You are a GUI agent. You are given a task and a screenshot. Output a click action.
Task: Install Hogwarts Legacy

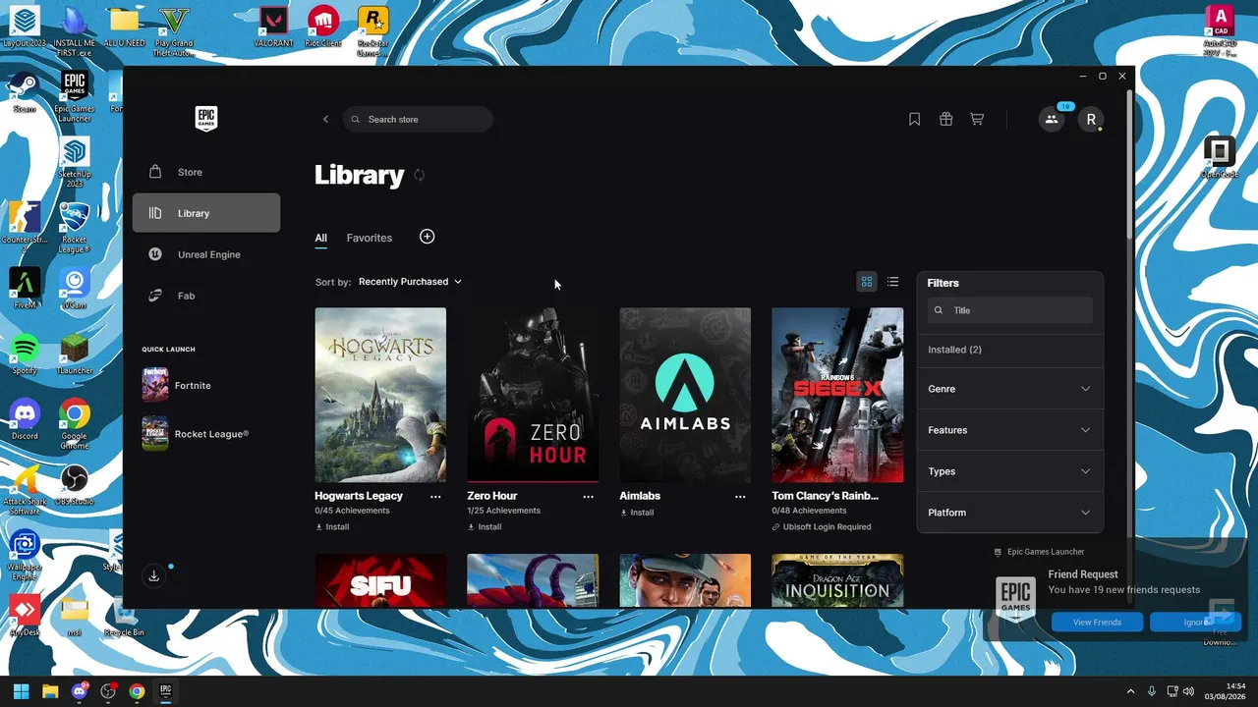click(332, 527)
